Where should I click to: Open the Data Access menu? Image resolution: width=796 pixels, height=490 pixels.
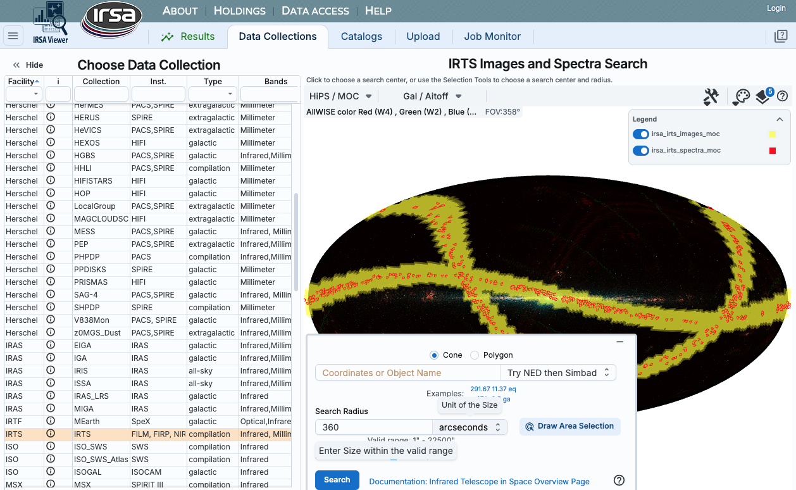tap(315, 11)
